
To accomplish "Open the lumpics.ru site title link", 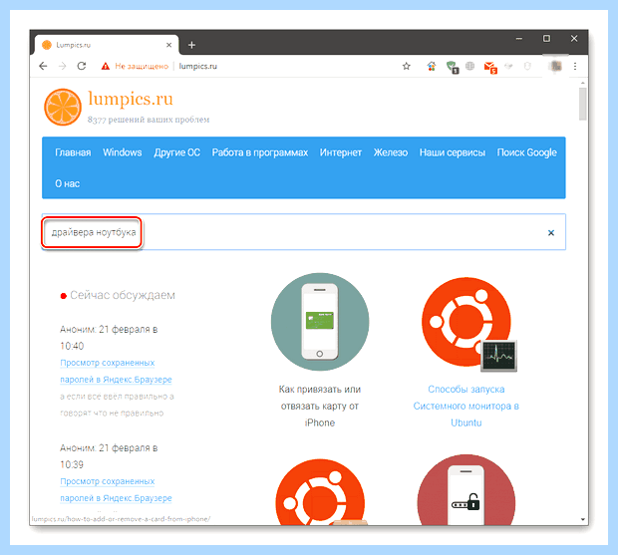I will 131,99.
